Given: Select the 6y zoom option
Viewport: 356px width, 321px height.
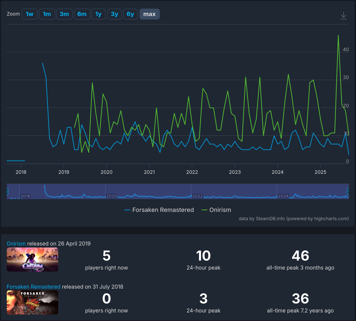Looking at the screenshot, I should tap(130, 14).
